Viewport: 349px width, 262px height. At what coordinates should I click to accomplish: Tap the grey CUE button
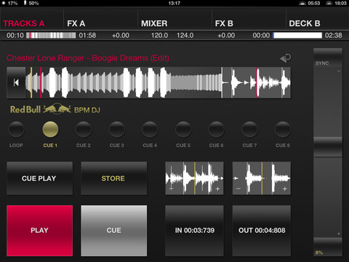tap(113, 231)
